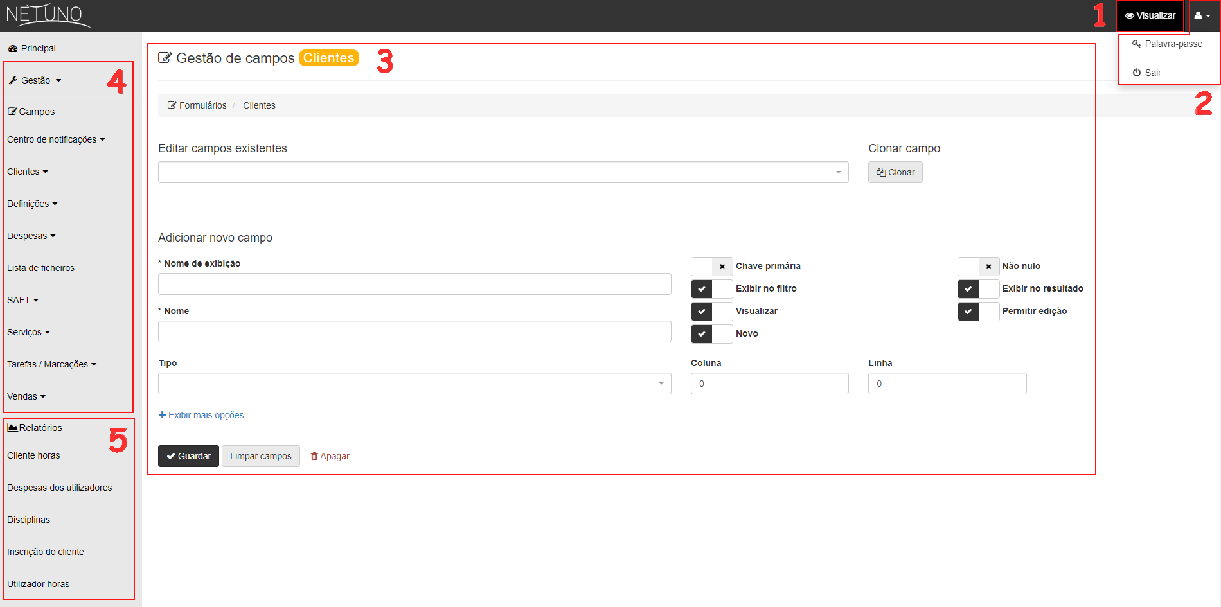Screen dimensions: 1221x607
Task: Open Inscrição do cliente report
Action: pos(45,552)
